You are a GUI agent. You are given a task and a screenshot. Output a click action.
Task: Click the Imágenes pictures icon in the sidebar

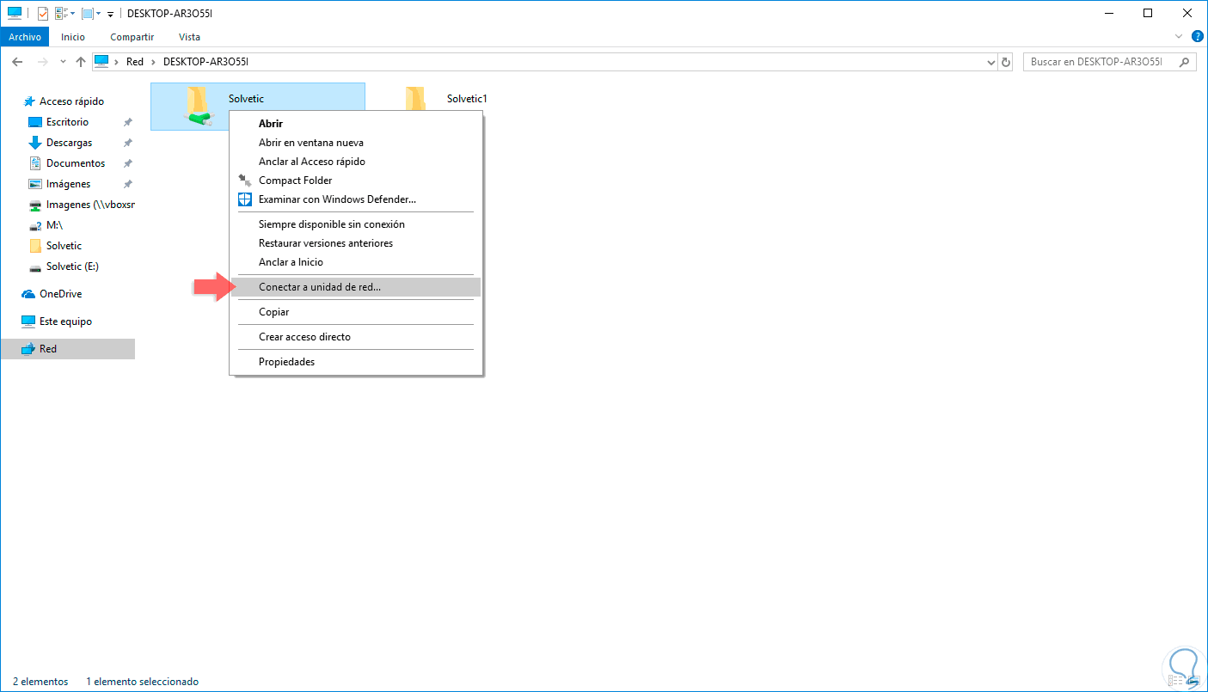tap(35, 184)
